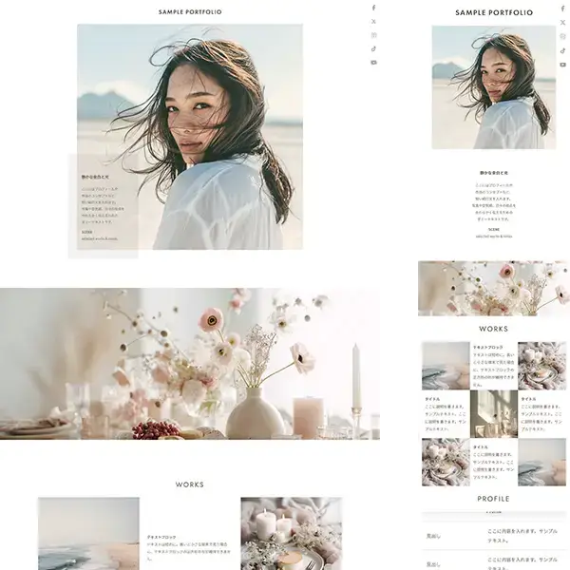Click the Facebook icon in the wide desktop layout
This screenshot has height=570, width=570.
coord(374,8)
